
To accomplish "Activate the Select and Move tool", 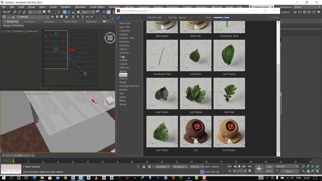I will point(64,12).
